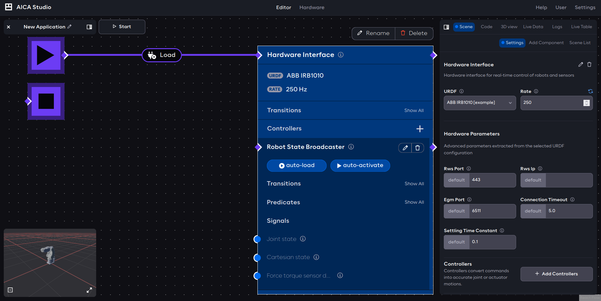Viewport: 601px width, 301px height.
Task: Click the plus icon in Controllers row
Action: [x=420, y=129]
